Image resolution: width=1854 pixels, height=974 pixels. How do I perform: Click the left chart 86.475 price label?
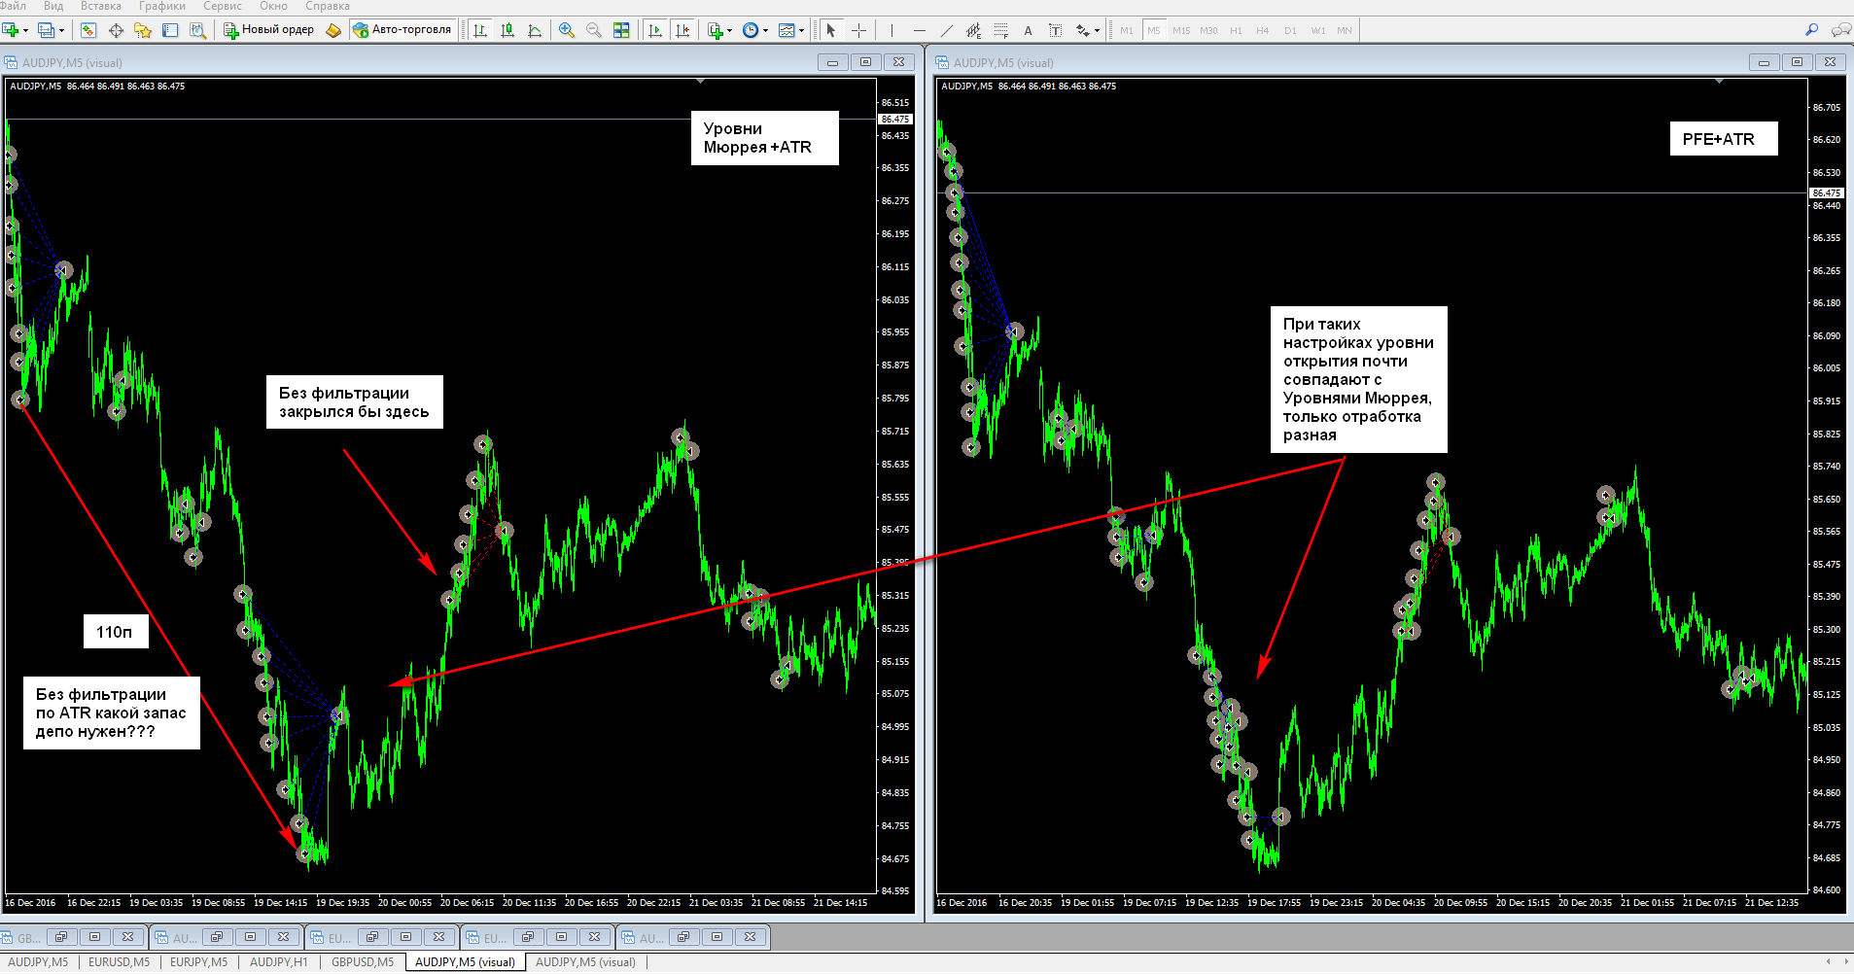(x=895, y=120)
